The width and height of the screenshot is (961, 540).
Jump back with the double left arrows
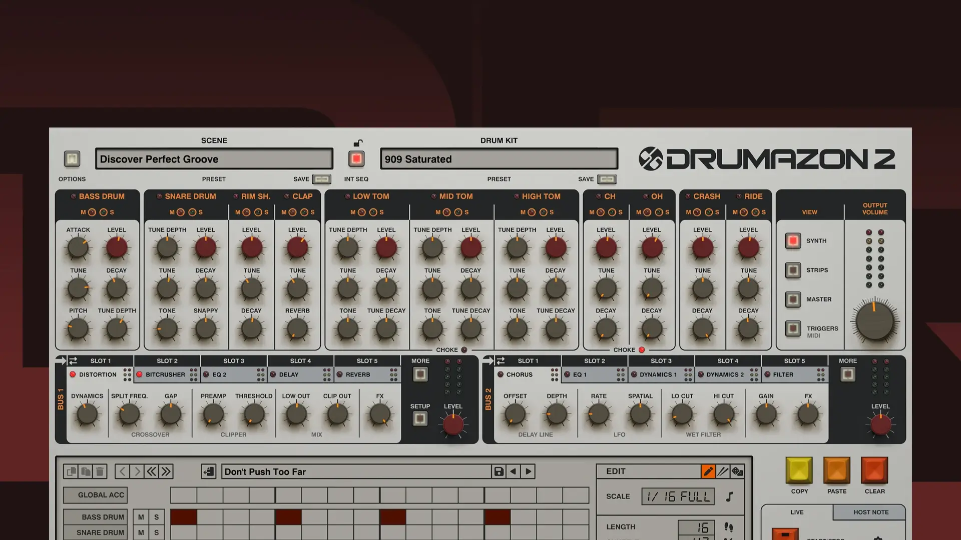[x=151, y=471]
